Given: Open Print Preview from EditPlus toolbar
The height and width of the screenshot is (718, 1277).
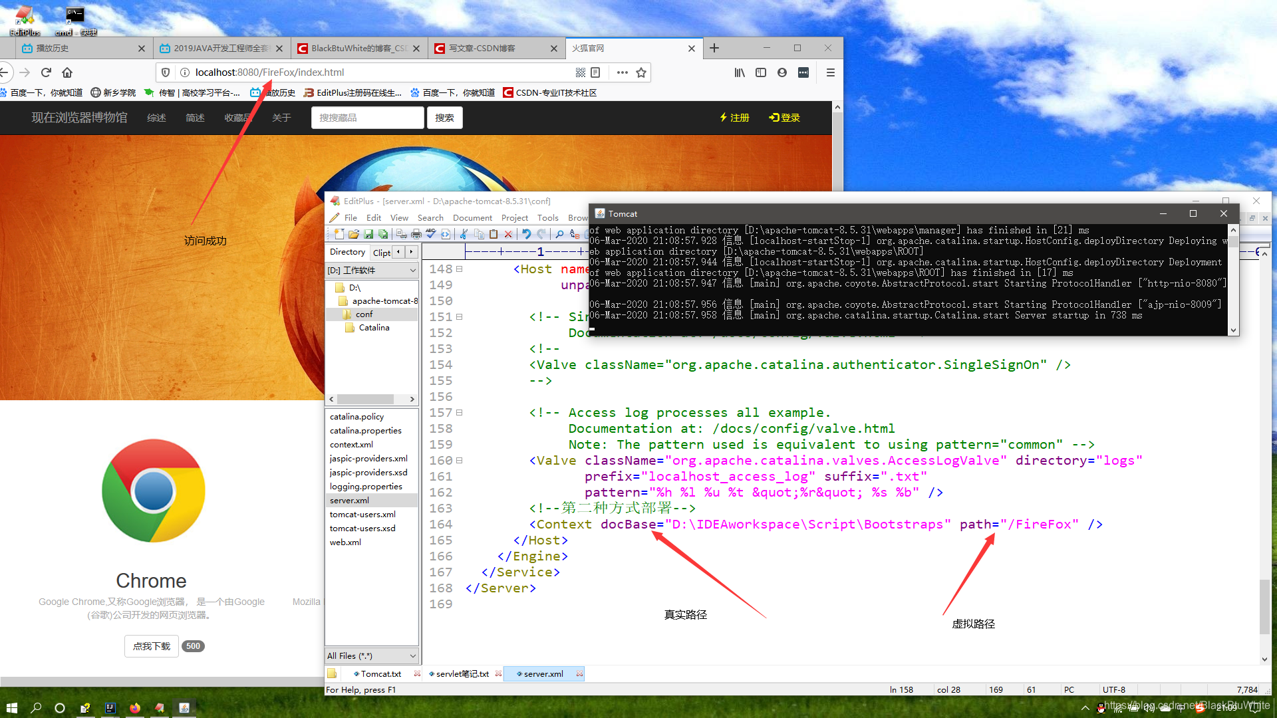Looking at the screenshot, I should (402, 234).
